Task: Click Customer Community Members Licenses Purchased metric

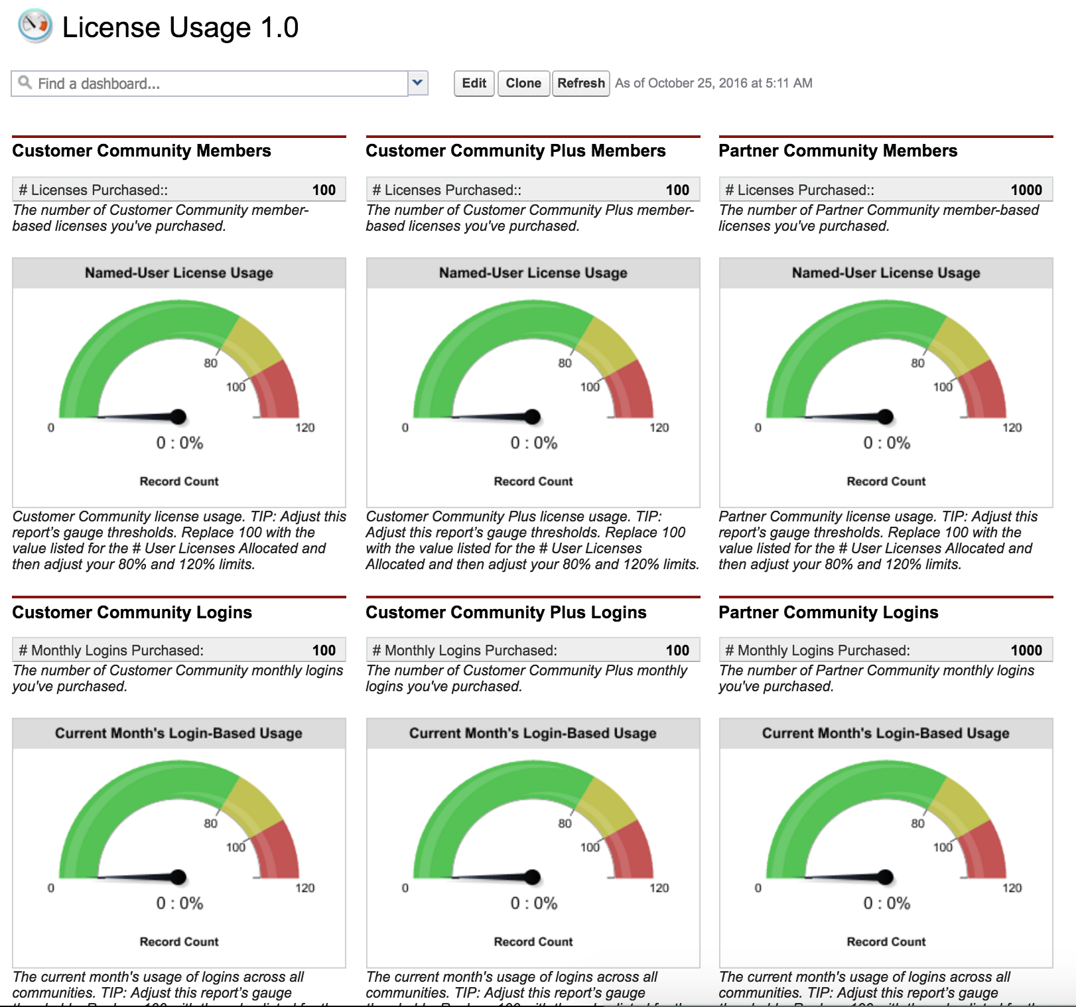Action: [178, 190]
